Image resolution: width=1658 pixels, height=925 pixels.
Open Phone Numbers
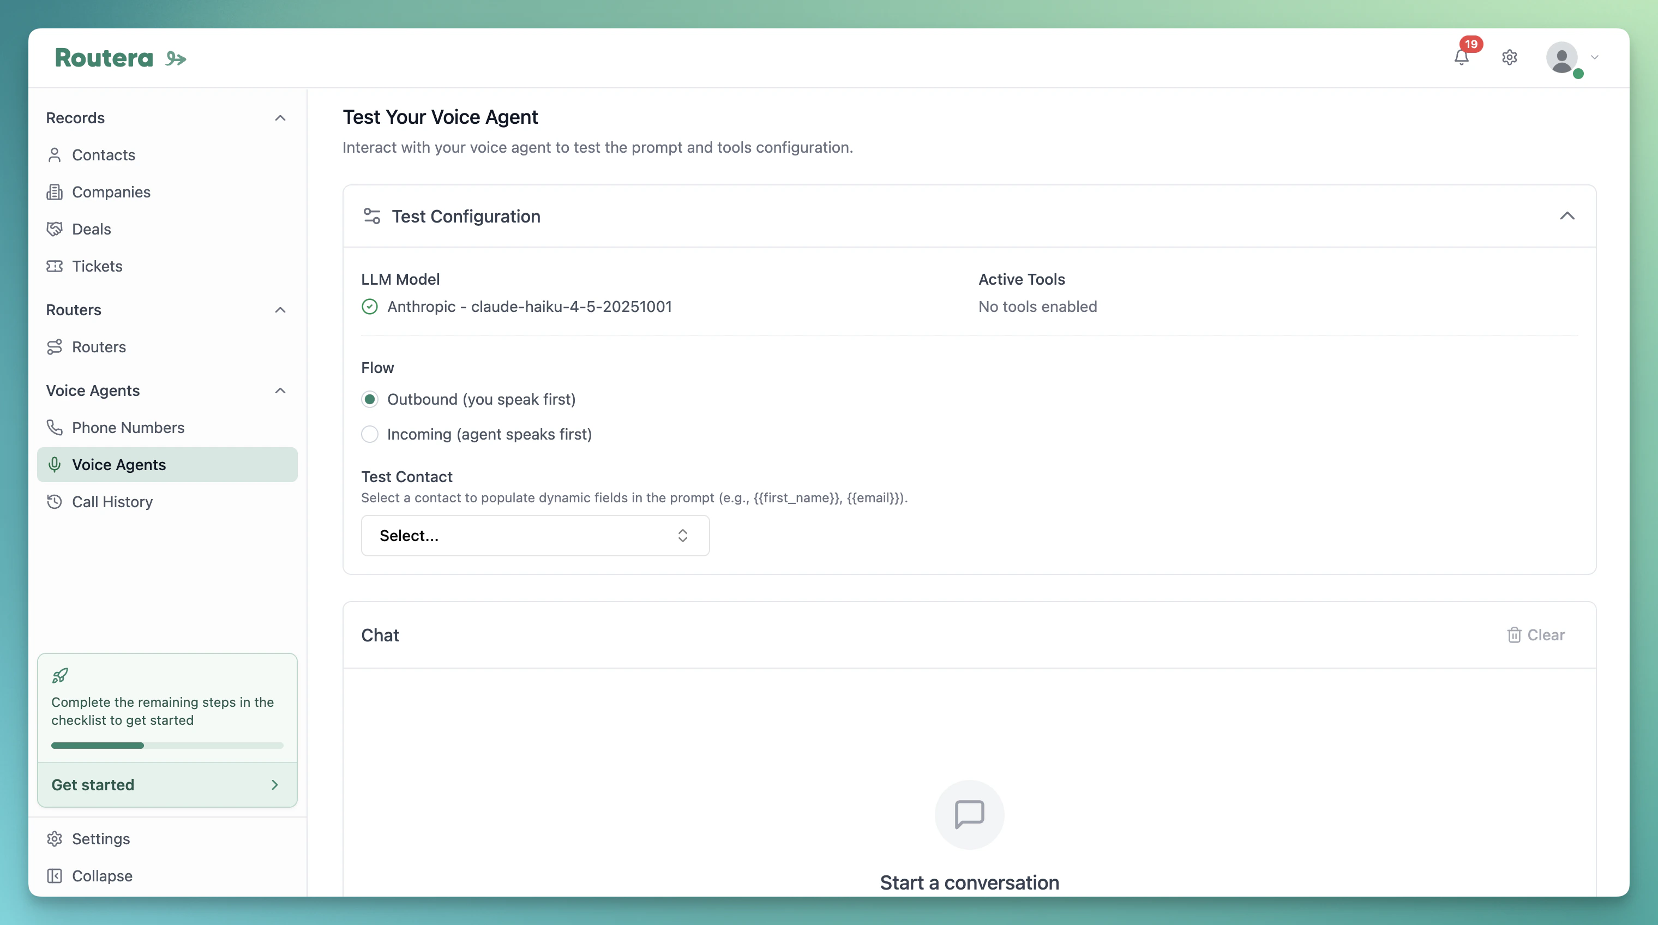pyautogui.click(x=167, y=428)
